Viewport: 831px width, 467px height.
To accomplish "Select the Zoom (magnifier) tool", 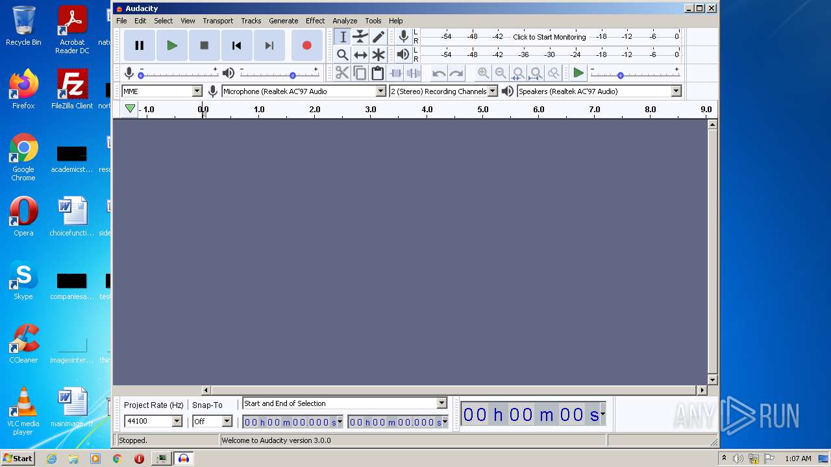I will tap(343, 55).
